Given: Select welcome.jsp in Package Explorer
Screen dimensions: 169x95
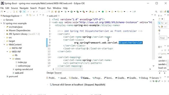Looking at the screenshot, I should 24,66.
